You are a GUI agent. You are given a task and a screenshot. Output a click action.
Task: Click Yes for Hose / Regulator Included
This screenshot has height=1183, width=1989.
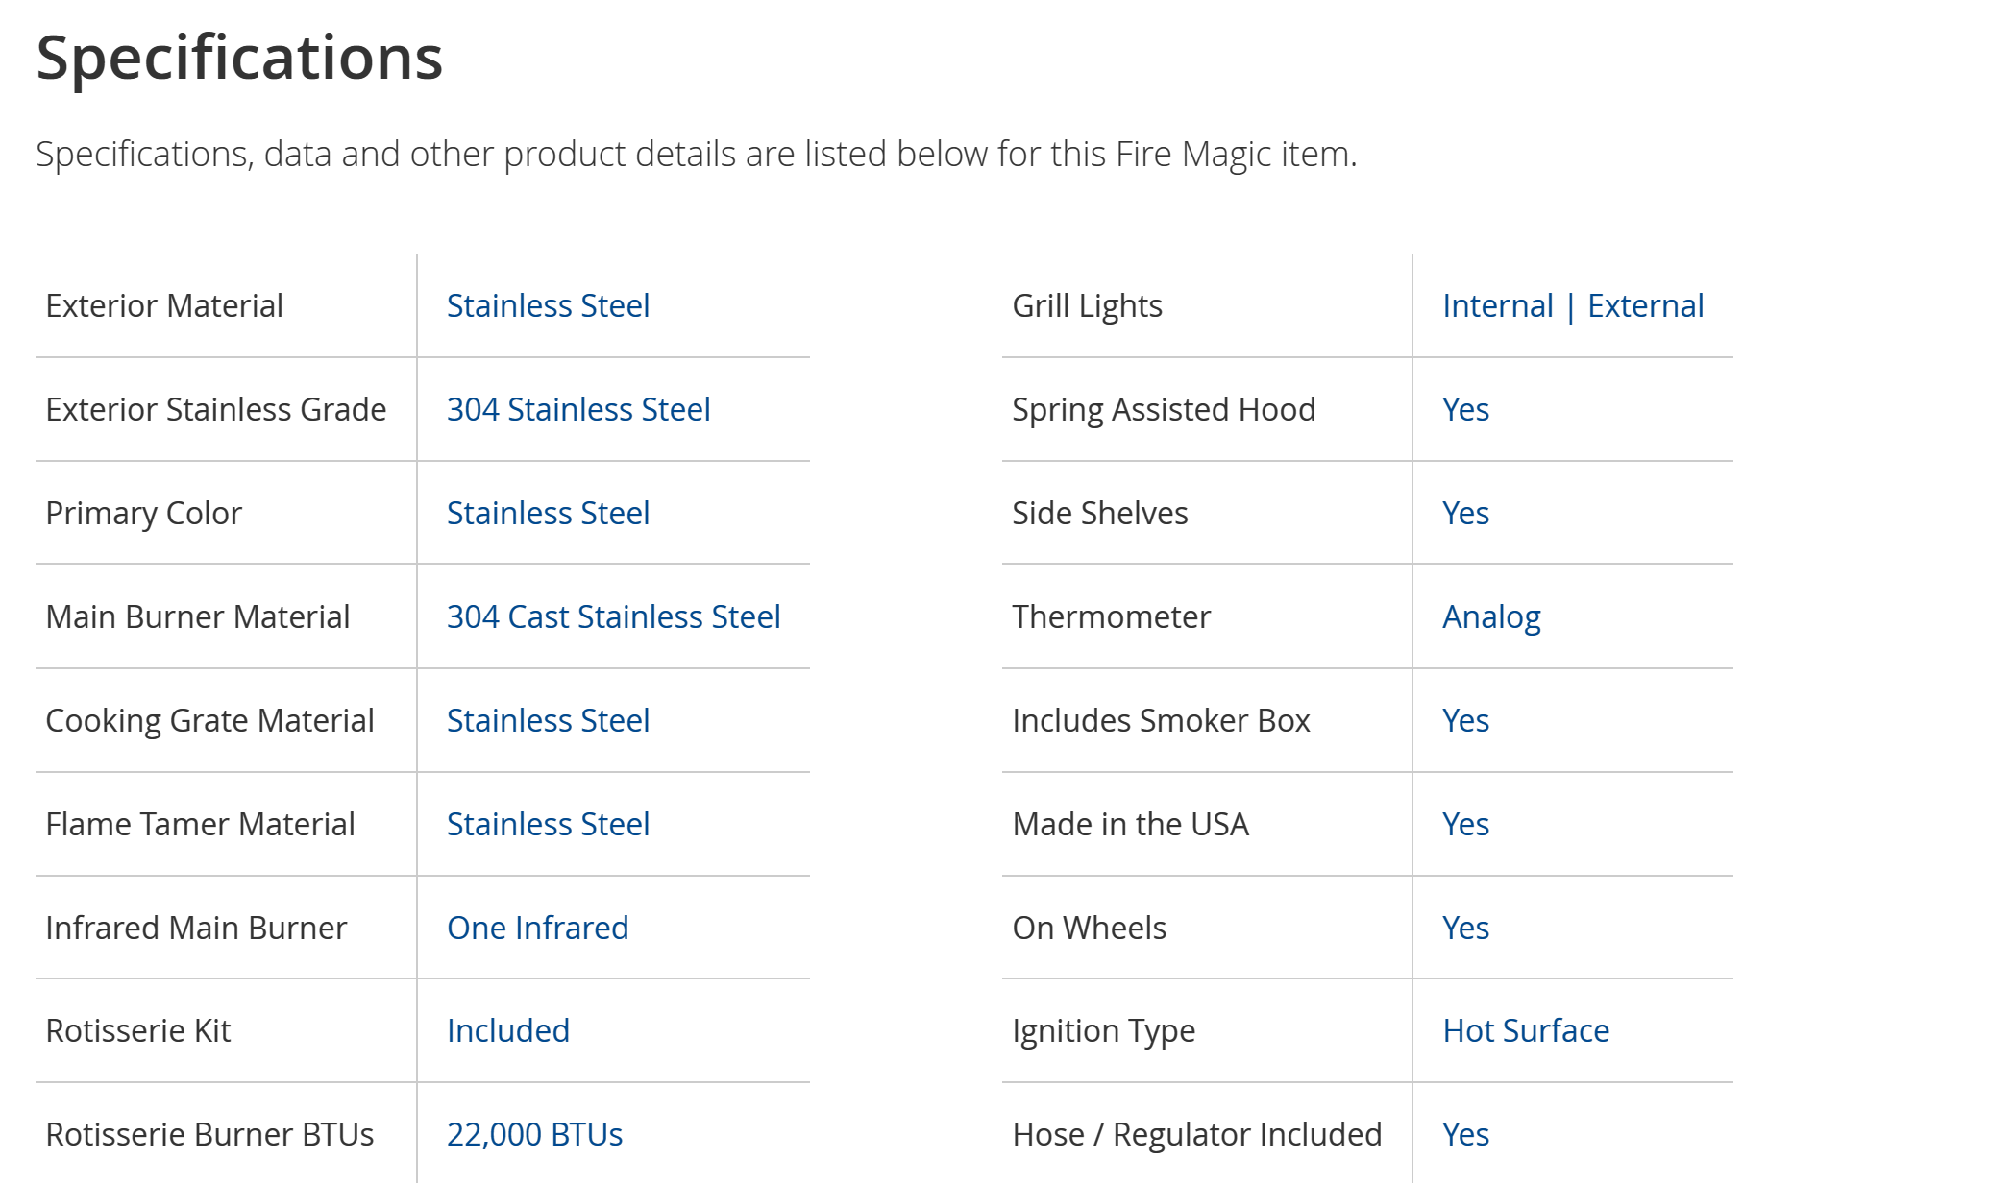[x=1465, y=1135]
